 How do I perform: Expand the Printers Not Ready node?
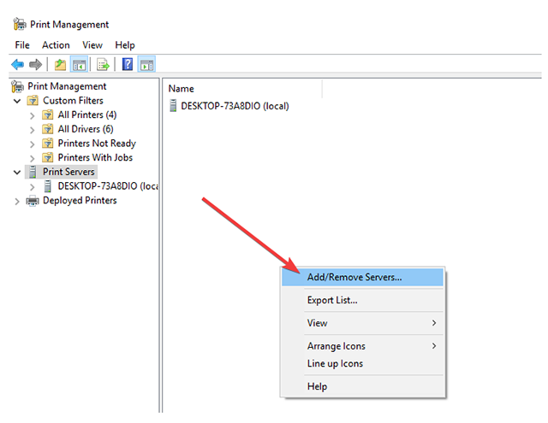click(33, 144)
